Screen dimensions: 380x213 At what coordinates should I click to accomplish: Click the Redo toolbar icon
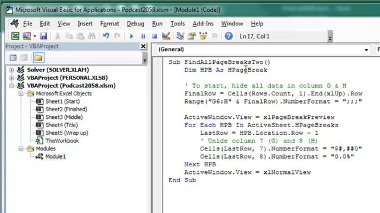pos(118,36)
